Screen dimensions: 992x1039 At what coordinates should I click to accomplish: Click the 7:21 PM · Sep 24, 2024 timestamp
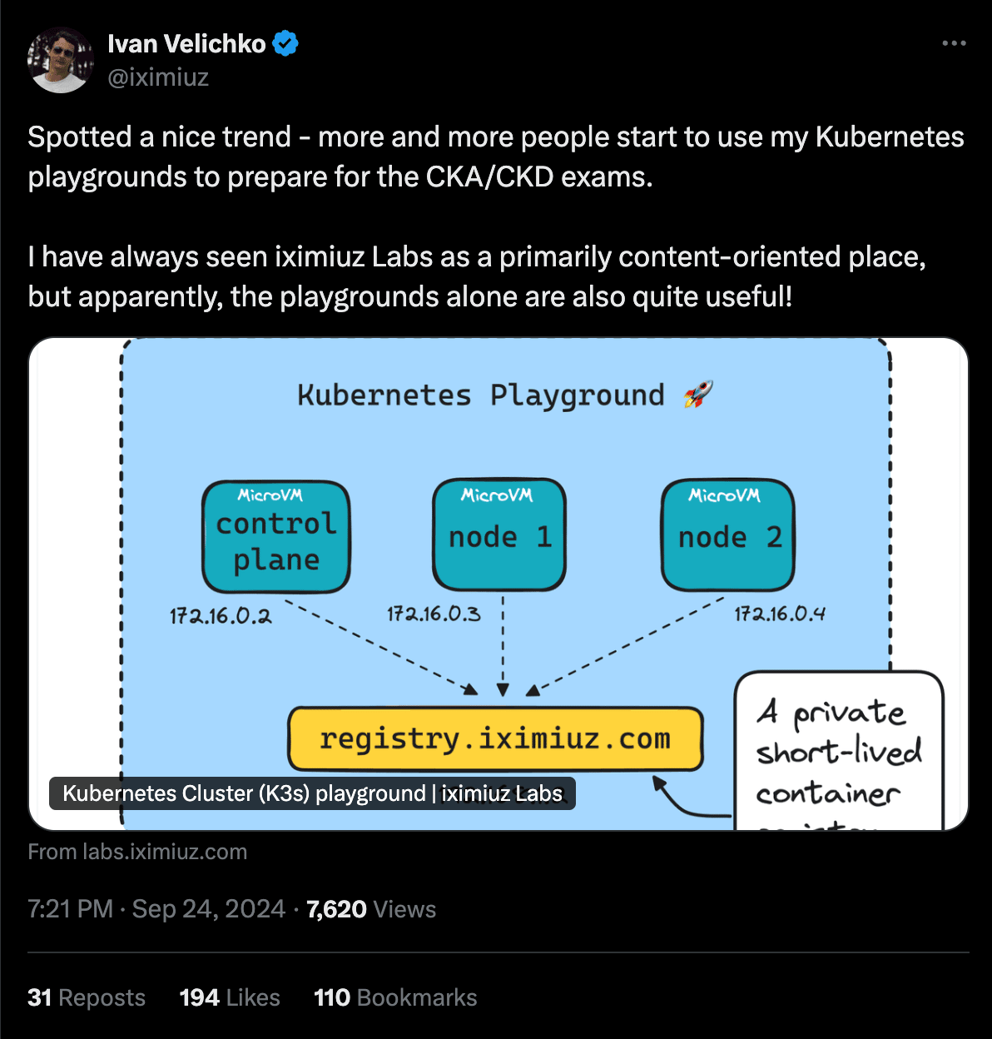156,908
